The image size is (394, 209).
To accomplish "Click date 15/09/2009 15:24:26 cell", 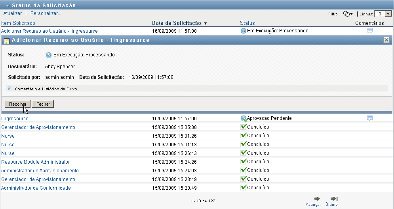I will tap(174, 162).
